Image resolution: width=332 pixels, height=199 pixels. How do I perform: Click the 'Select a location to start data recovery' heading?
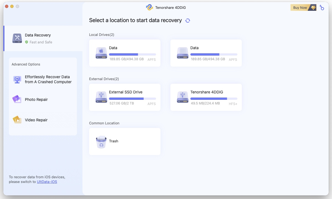(x=136, y=20)
